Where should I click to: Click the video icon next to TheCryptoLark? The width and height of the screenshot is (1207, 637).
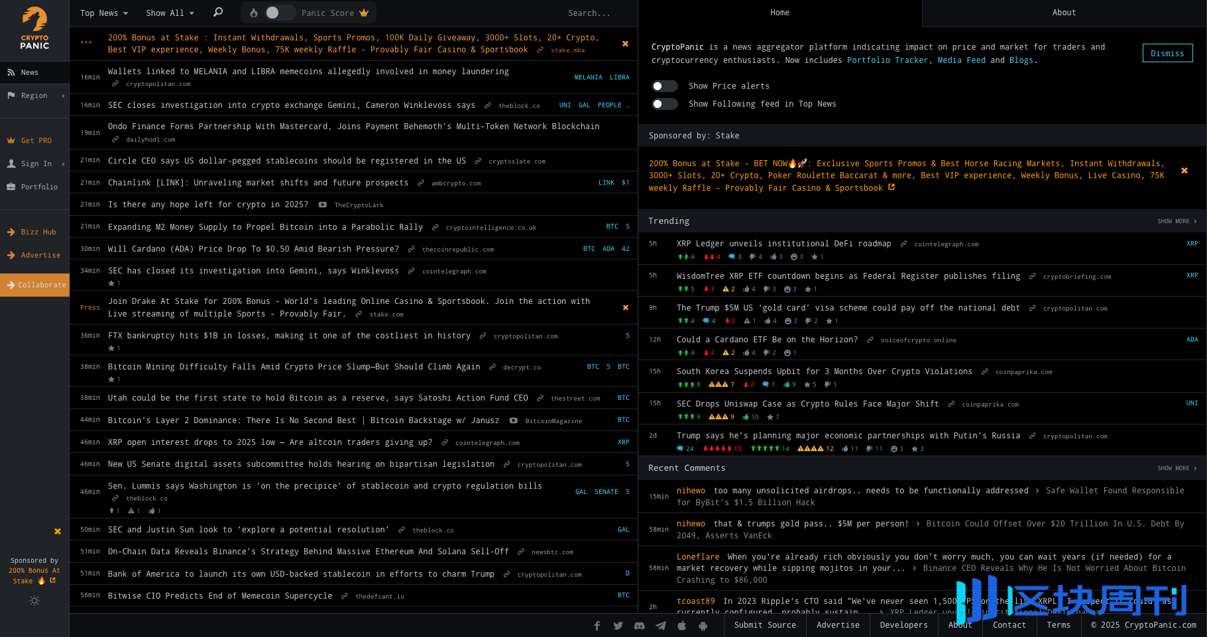click(322, 205)
